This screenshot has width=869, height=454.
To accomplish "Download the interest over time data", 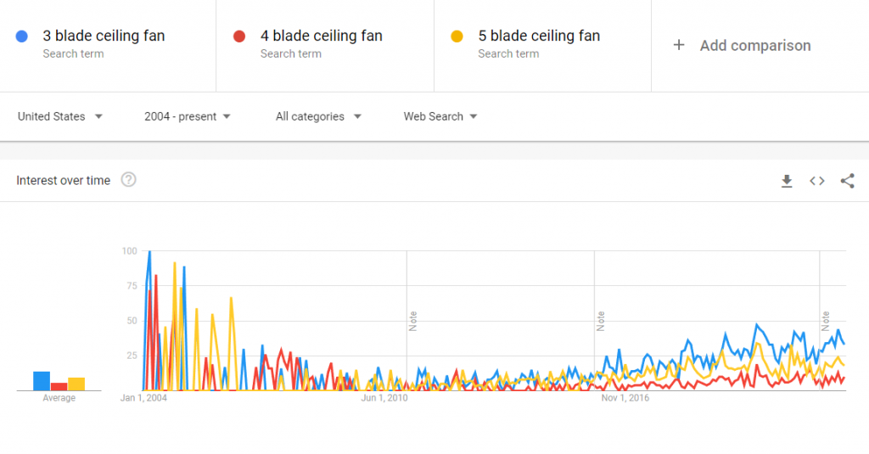I will point(787,181).
